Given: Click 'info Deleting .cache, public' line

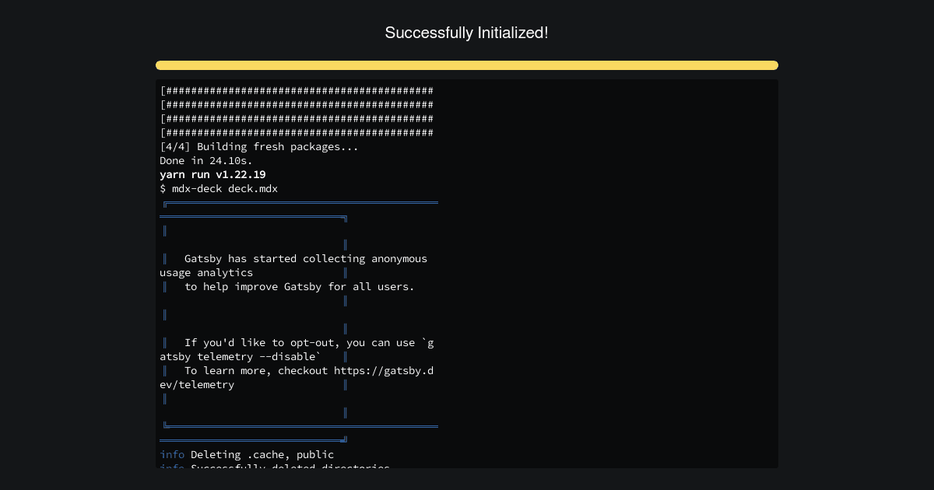Looking at the screenshot, I should tap(247, 455).
